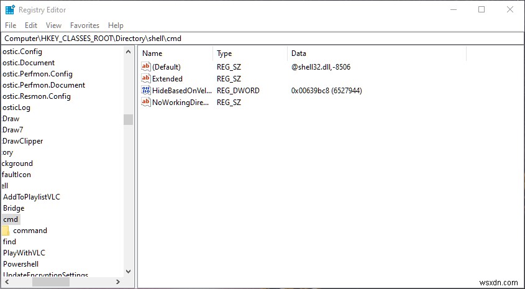Select the cmd key in tree
The image size is (525, 289).
[x=11, y=219]
